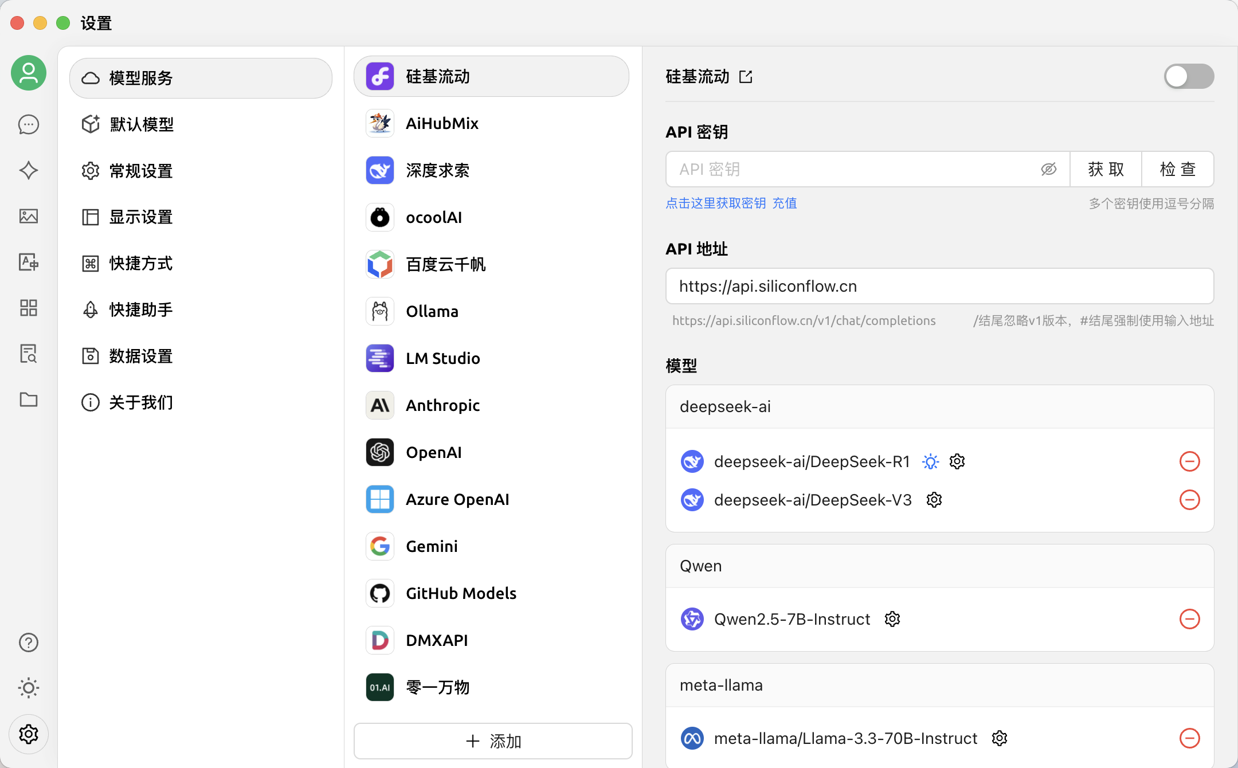Select the OpenAI provider
This screenshot has width=1238, height=768.
pos(491,452)
